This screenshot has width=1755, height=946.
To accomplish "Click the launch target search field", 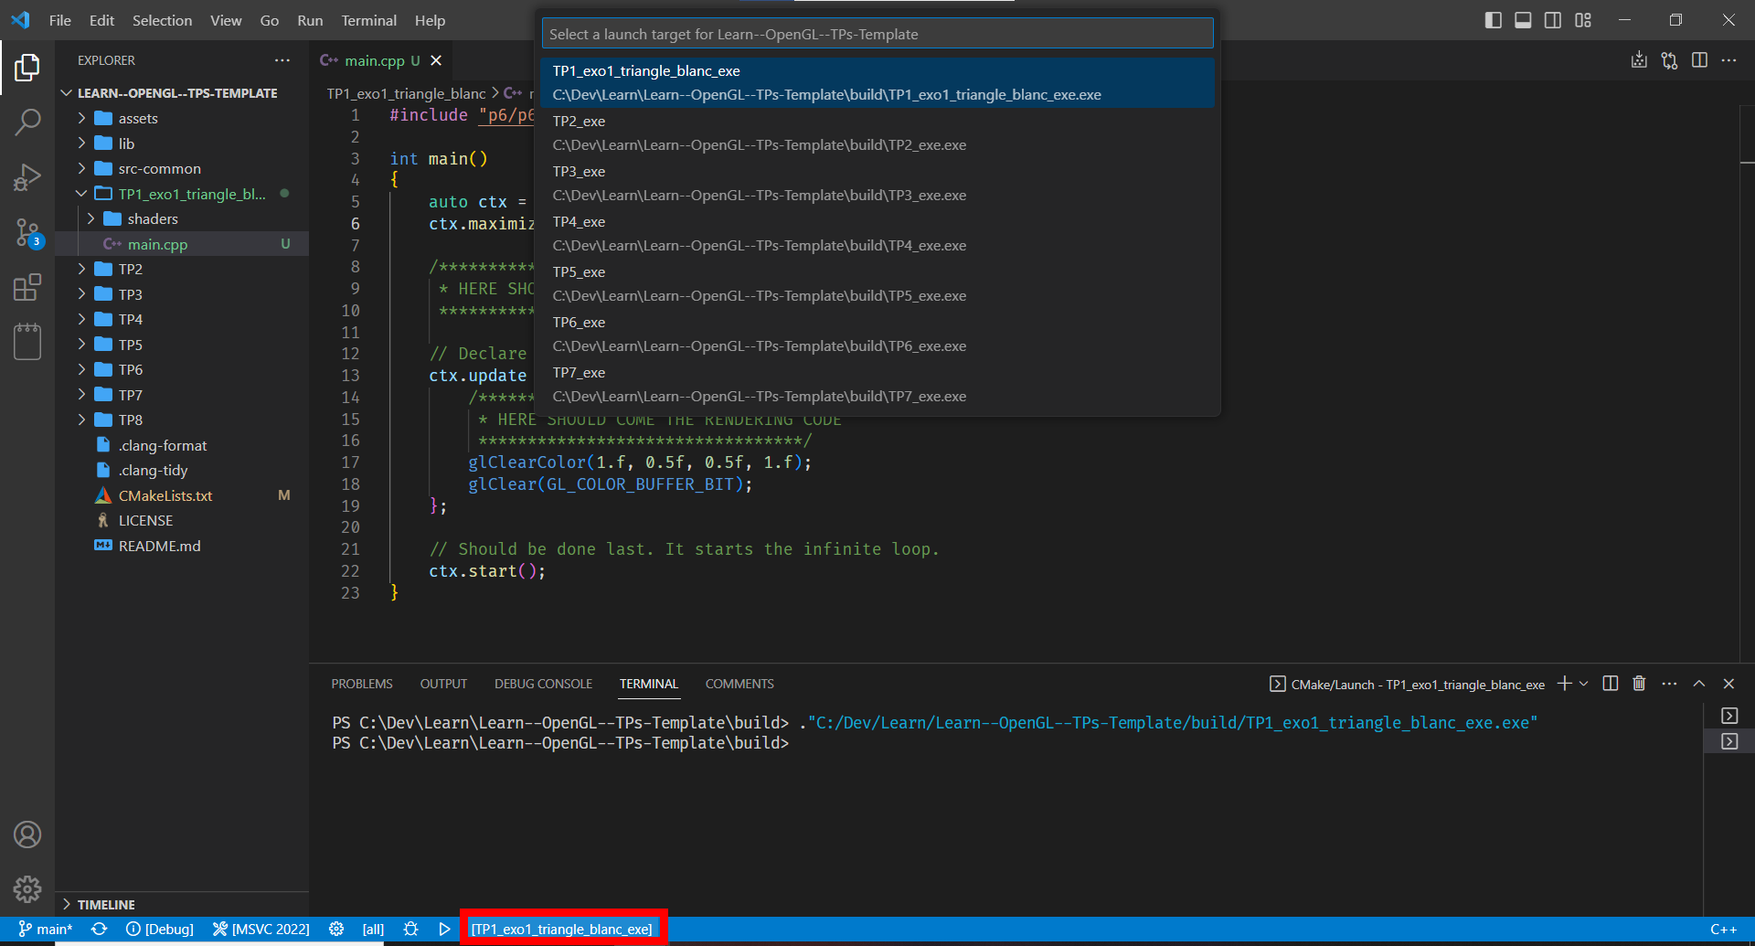I will point(877,34).
